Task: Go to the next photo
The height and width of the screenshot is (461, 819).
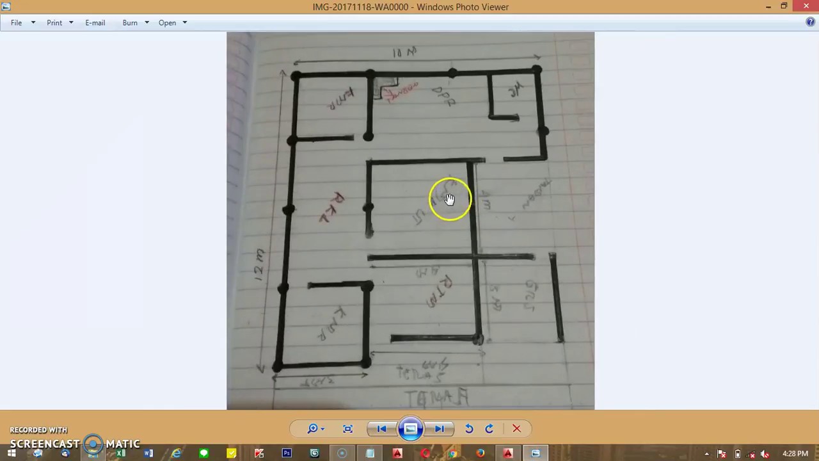Action: coord(440,429)
